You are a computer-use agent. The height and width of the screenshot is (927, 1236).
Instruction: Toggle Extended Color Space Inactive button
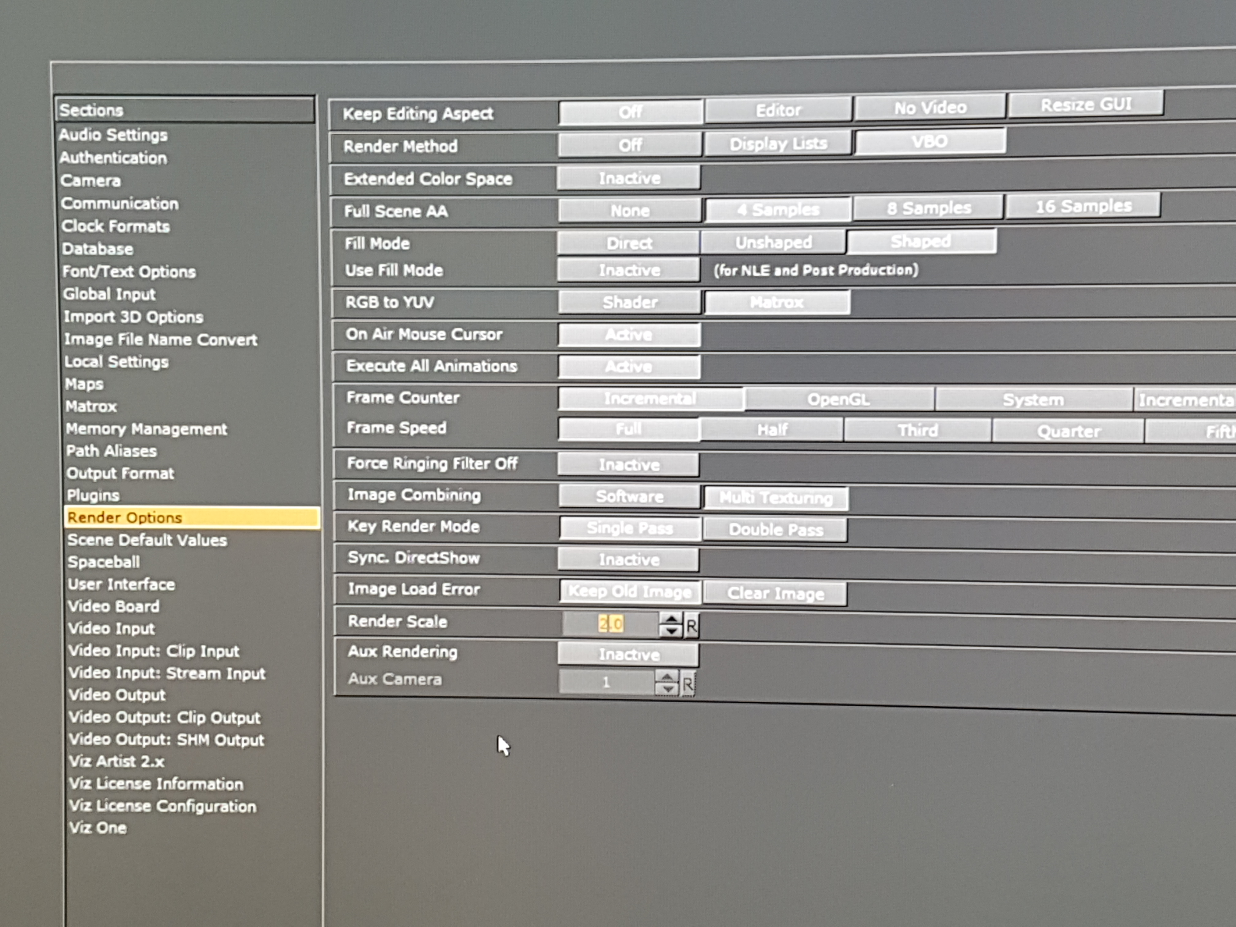[x=629, y=178]
